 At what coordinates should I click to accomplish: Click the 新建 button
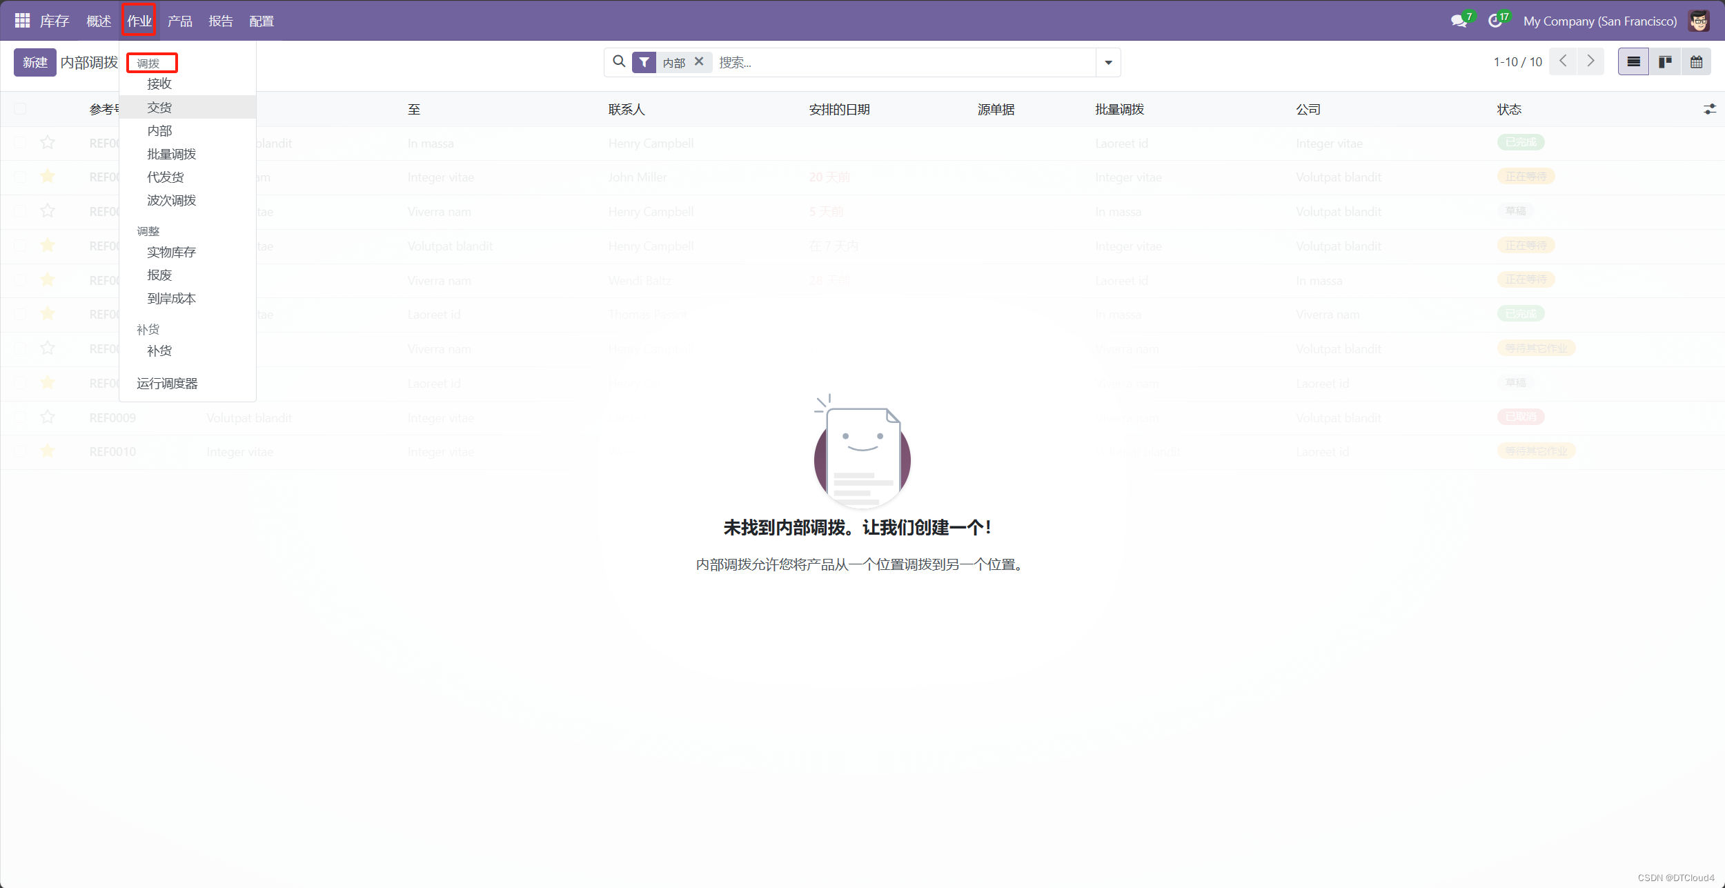(34, 62)
